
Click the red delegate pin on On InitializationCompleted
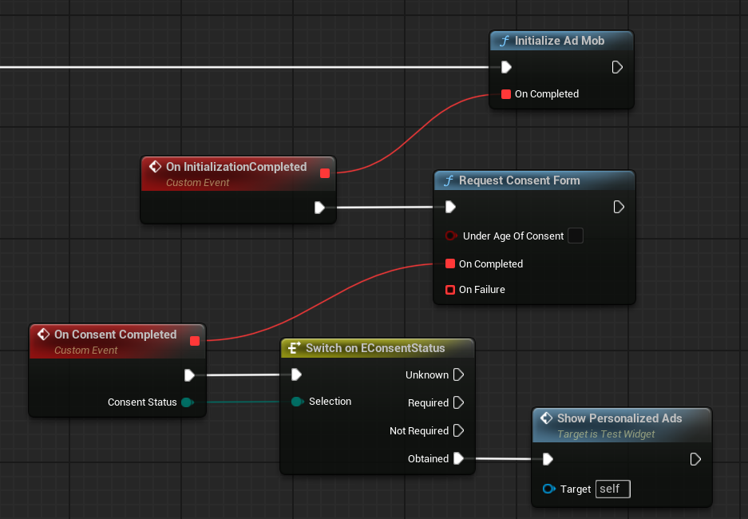324,173
